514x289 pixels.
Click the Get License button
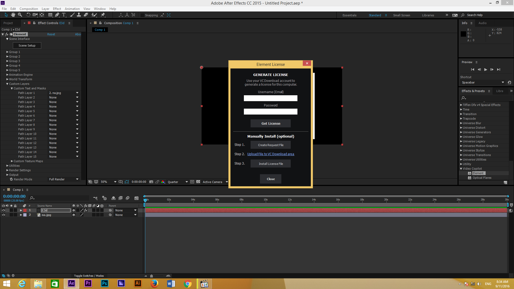click(x=271, y=123)
